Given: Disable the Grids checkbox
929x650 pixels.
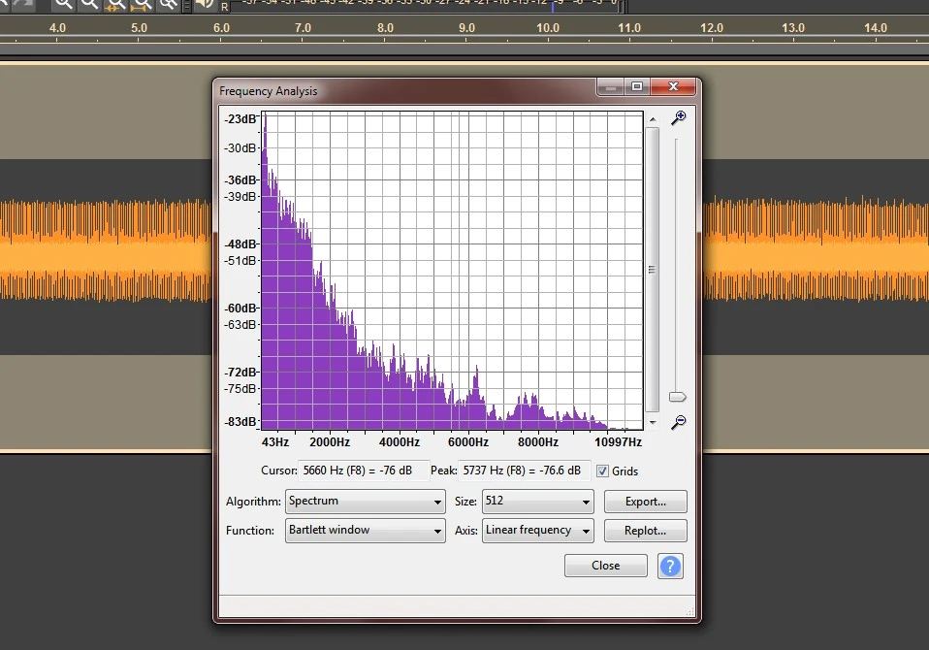Looking at the screenshot, I should [602, 471].
